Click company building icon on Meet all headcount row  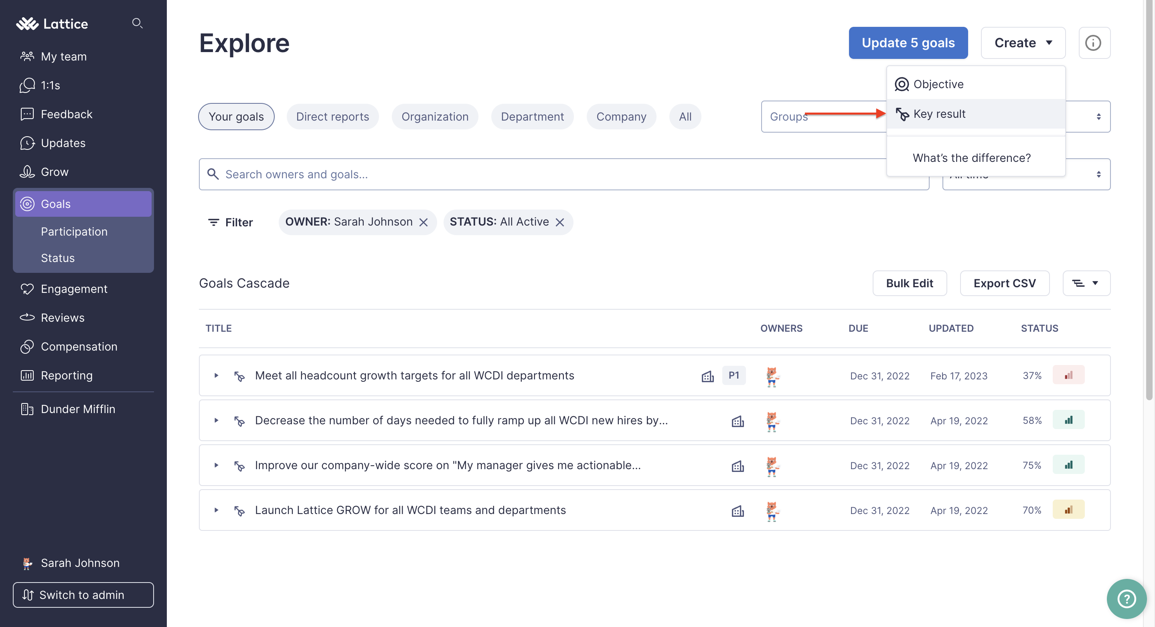point(707,376)
